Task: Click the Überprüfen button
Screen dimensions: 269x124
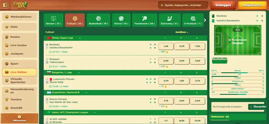Action: [x=257, y=107]
